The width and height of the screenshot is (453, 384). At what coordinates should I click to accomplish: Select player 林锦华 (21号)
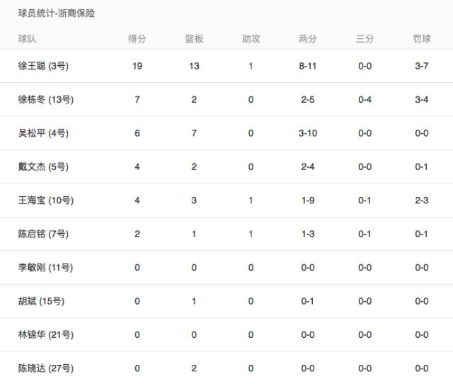45,335
